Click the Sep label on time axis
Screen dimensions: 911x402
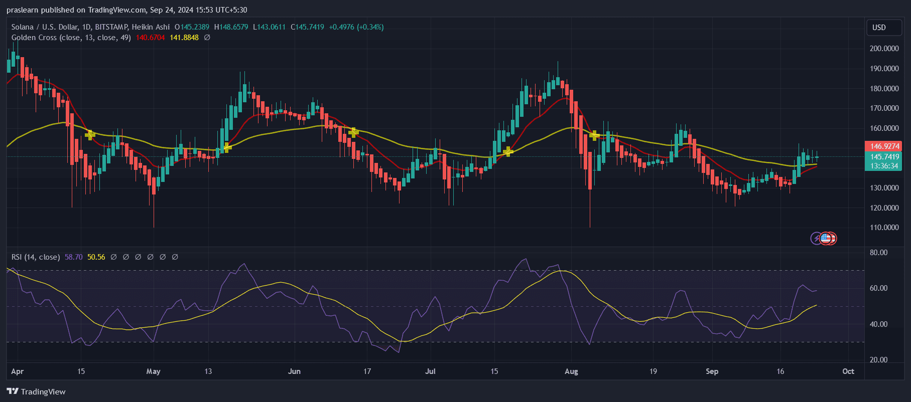click(712, 371)
